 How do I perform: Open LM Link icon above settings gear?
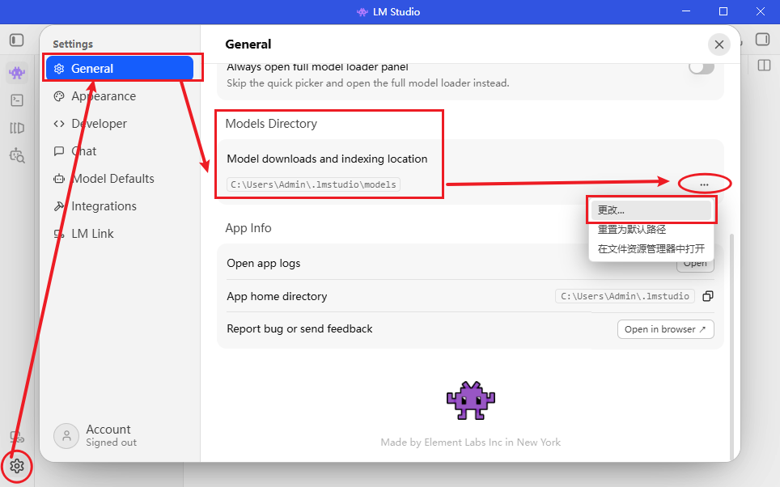click(x=17, y=438)
